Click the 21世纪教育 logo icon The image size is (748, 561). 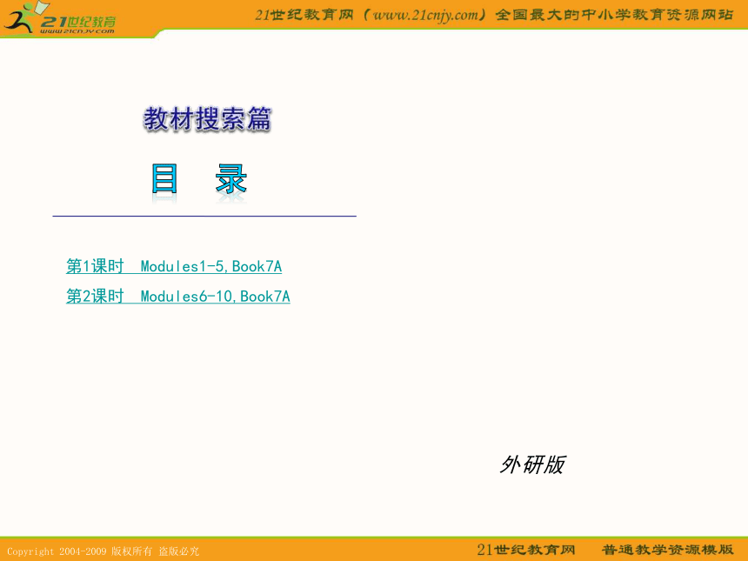(x=60, y=18)
